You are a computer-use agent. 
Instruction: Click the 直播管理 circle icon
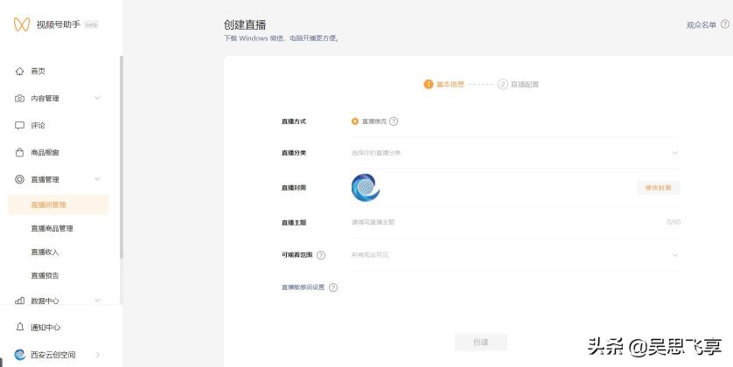[19, 179]
